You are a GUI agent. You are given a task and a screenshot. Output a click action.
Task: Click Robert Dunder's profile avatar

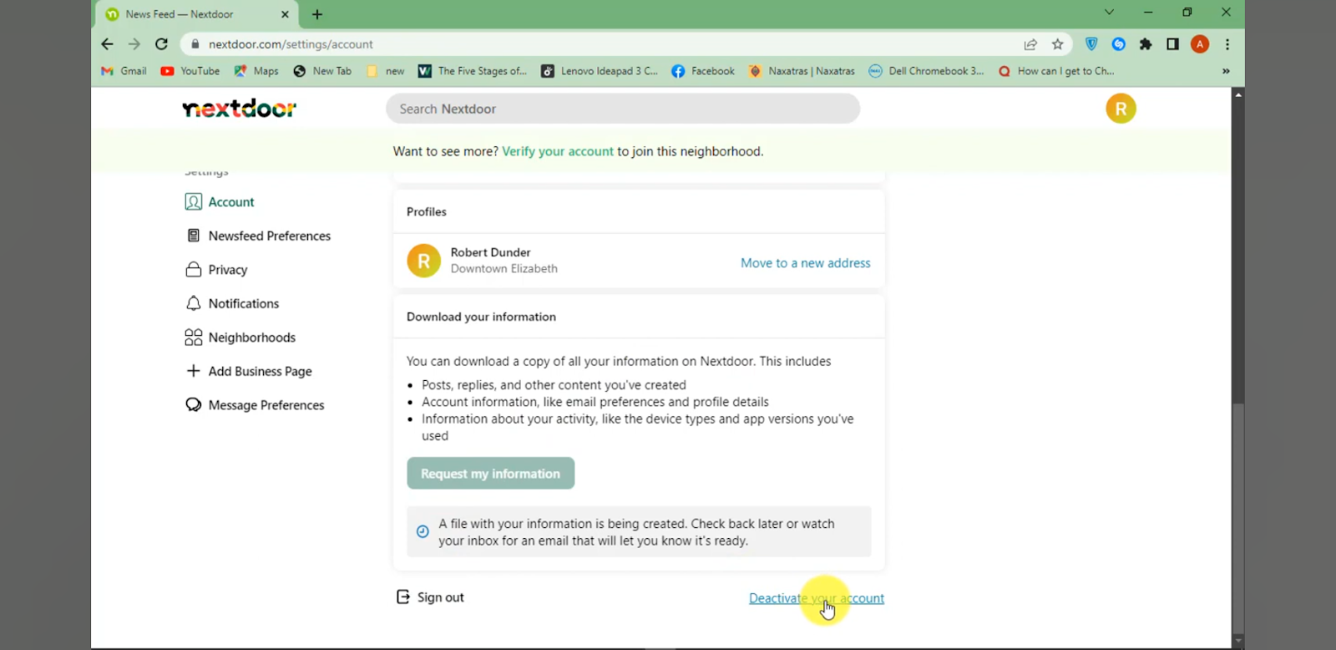tap(424, 261)
